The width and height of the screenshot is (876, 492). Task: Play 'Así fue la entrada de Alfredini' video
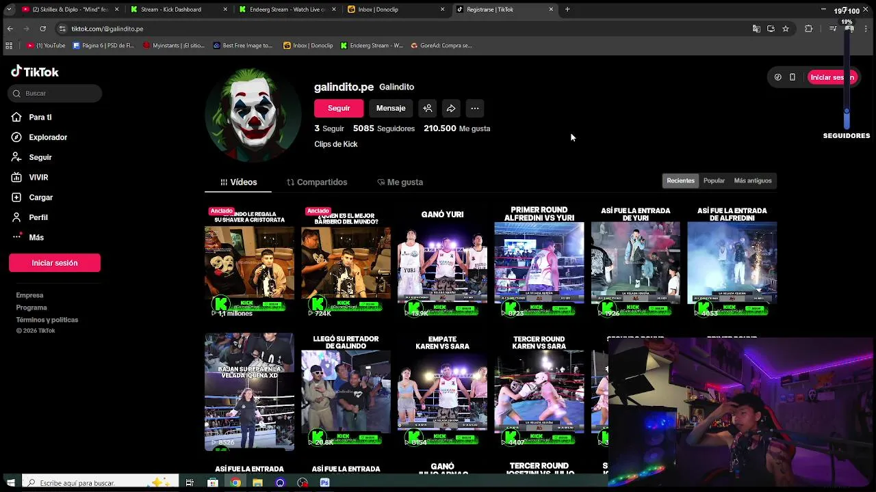click(x=732, y=262)
